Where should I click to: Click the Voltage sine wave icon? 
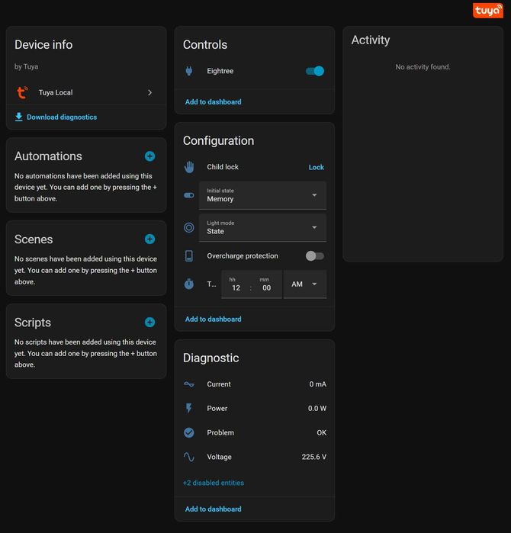point(189,457)
